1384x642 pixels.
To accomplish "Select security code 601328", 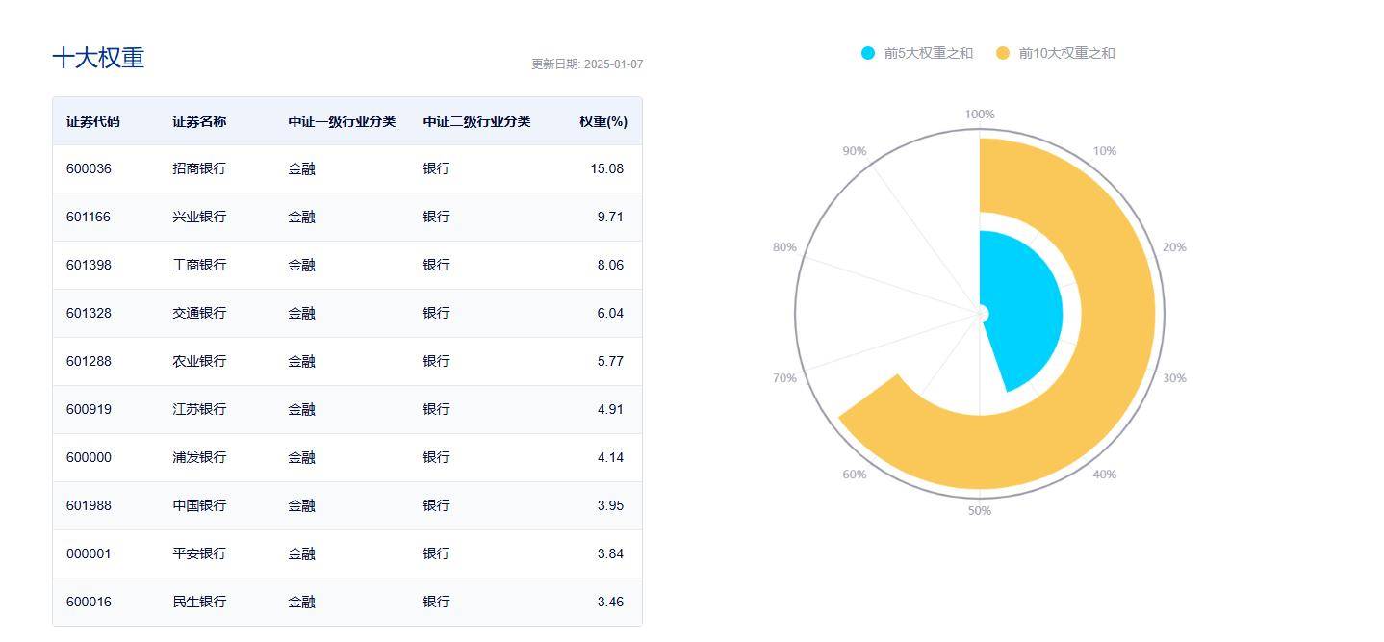I will coord(89,313).
